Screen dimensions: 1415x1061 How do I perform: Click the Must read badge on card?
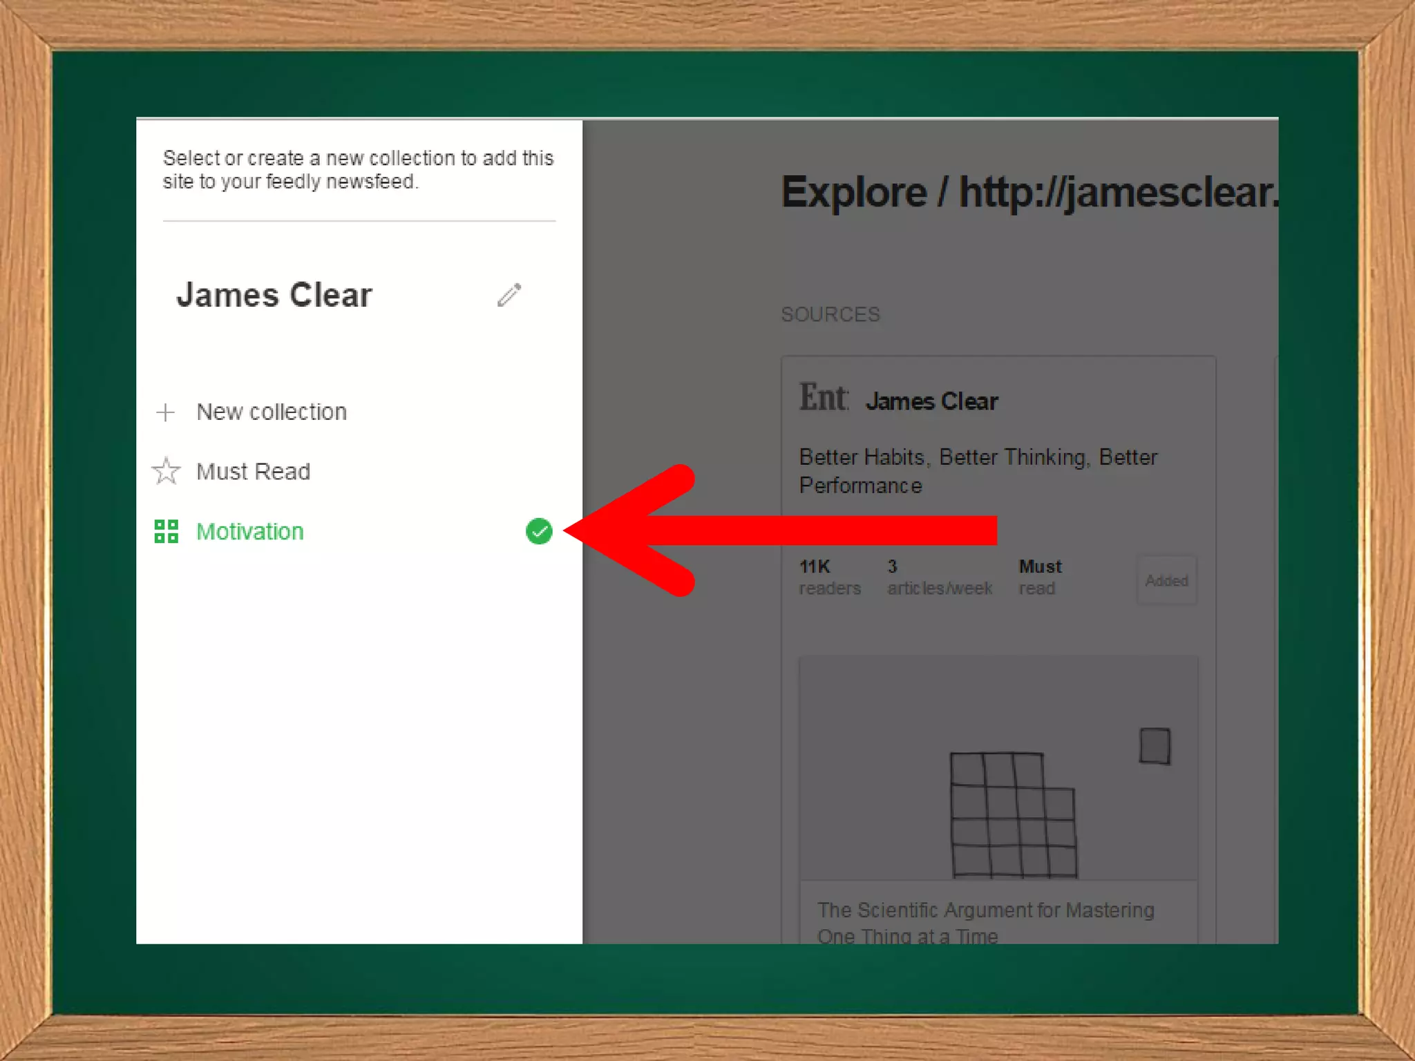1040,577
